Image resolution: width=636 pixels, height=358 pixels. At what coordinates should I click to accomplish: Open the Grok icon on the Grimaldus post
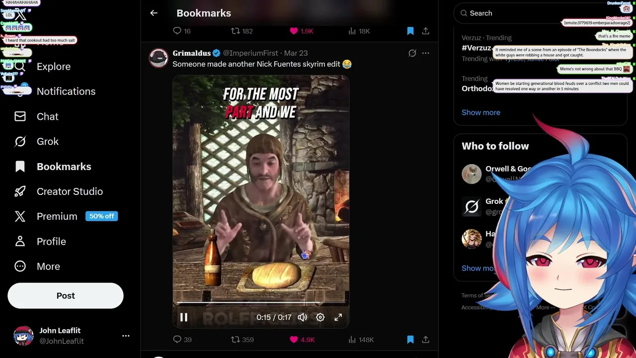(412, 53)
